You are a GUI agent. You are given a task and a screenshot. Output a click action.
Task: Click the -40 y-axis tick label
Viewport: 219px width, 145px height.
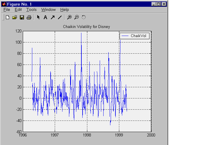coord(19,121)
